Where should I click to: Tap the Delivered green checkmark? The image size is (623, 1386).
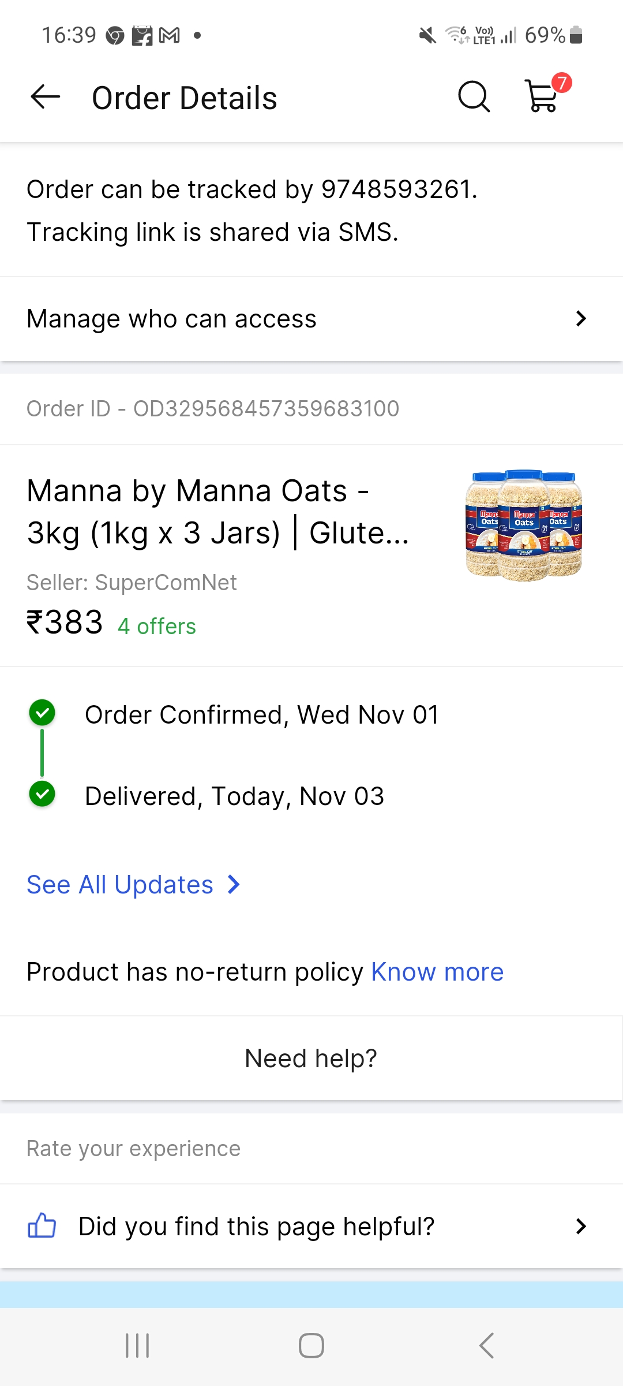pos(42,794)
